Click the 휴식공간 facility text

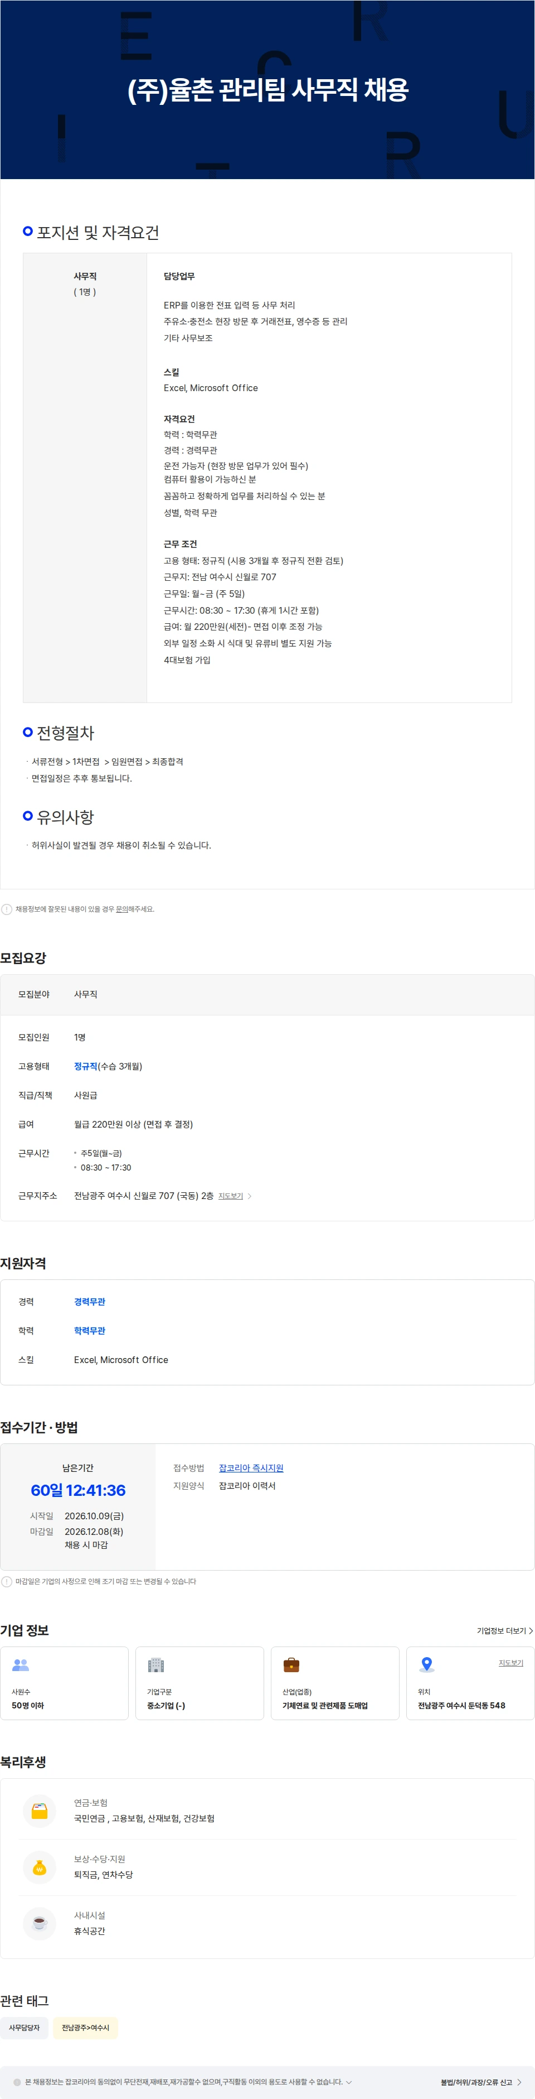click(90, 1931)
